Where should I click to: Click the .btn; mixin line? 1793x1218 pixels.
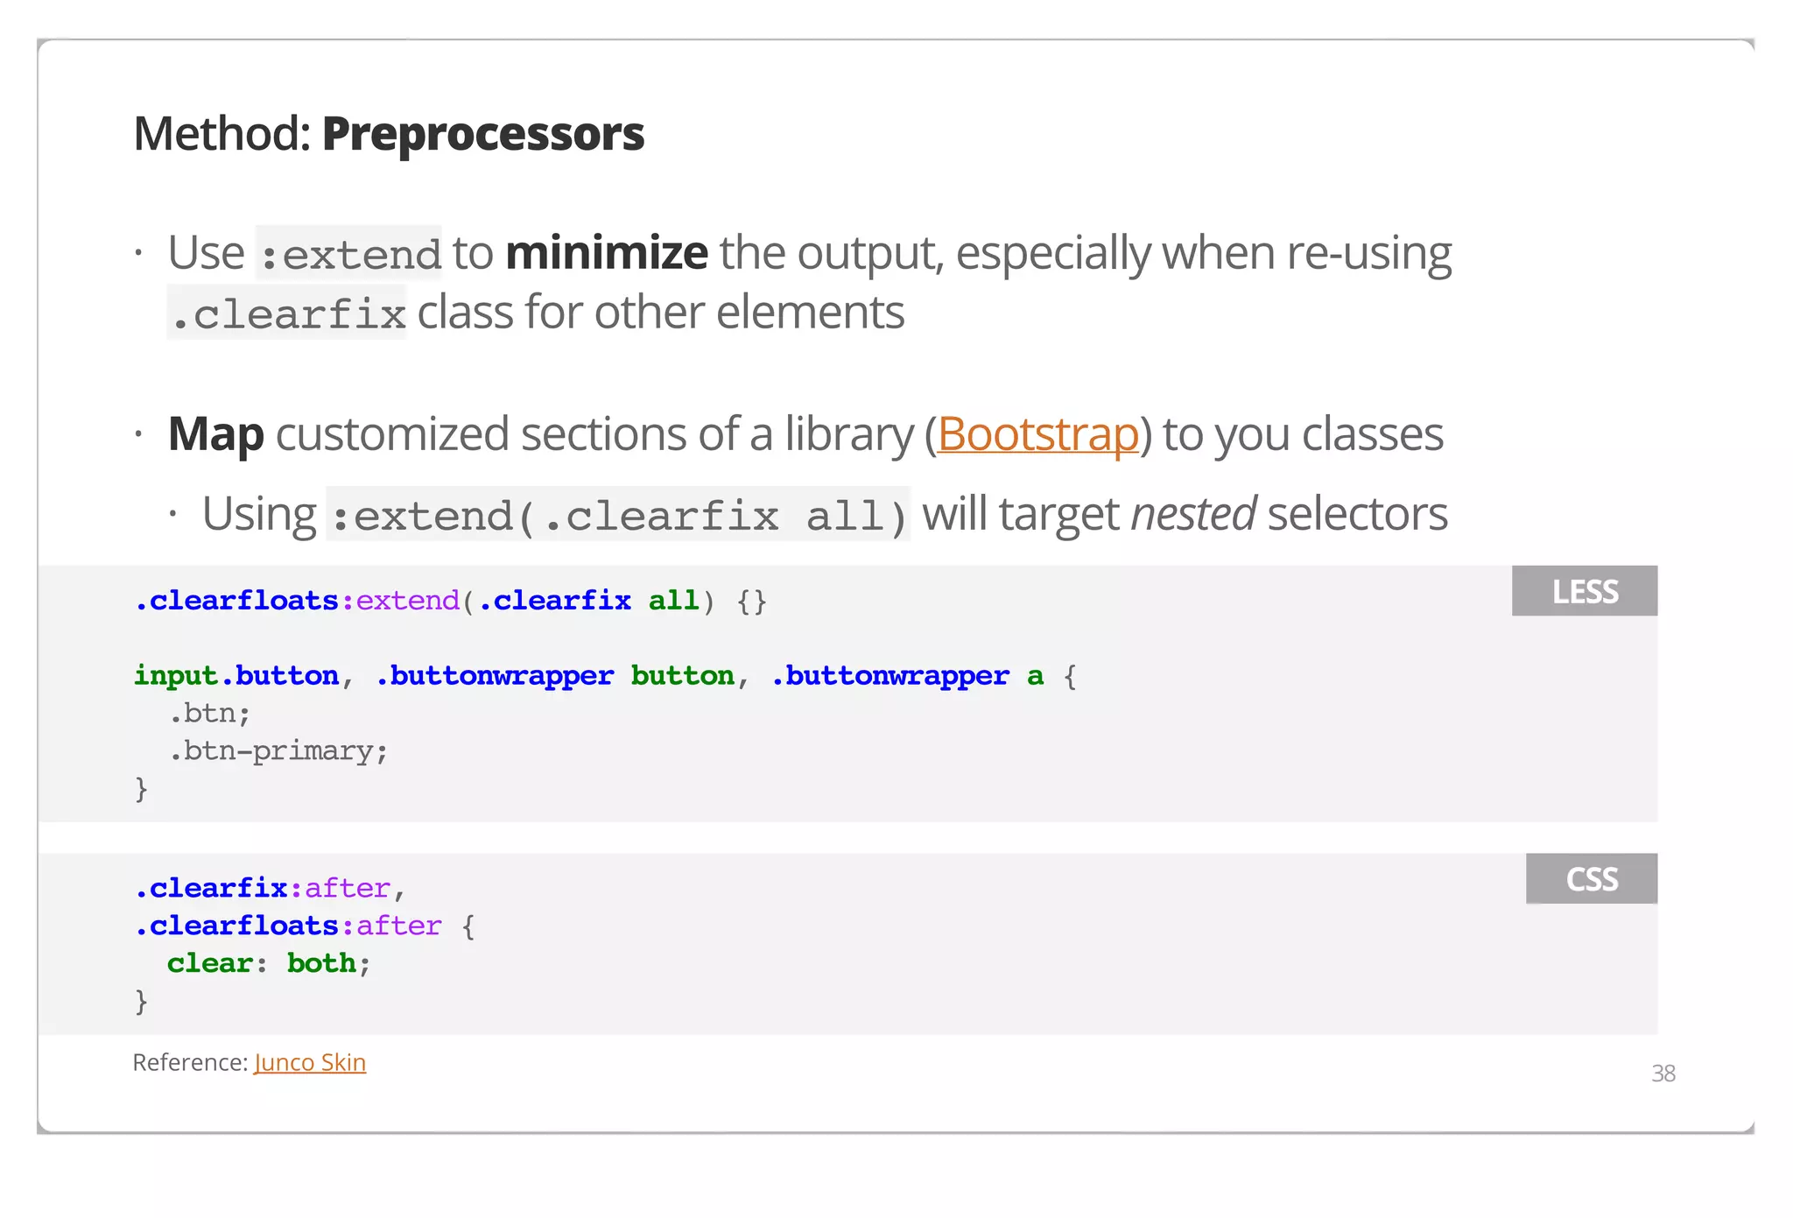tap(209, 714)
